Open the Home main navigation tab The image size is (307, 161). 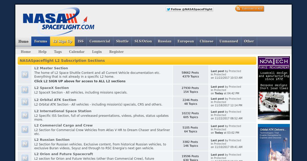23,41
